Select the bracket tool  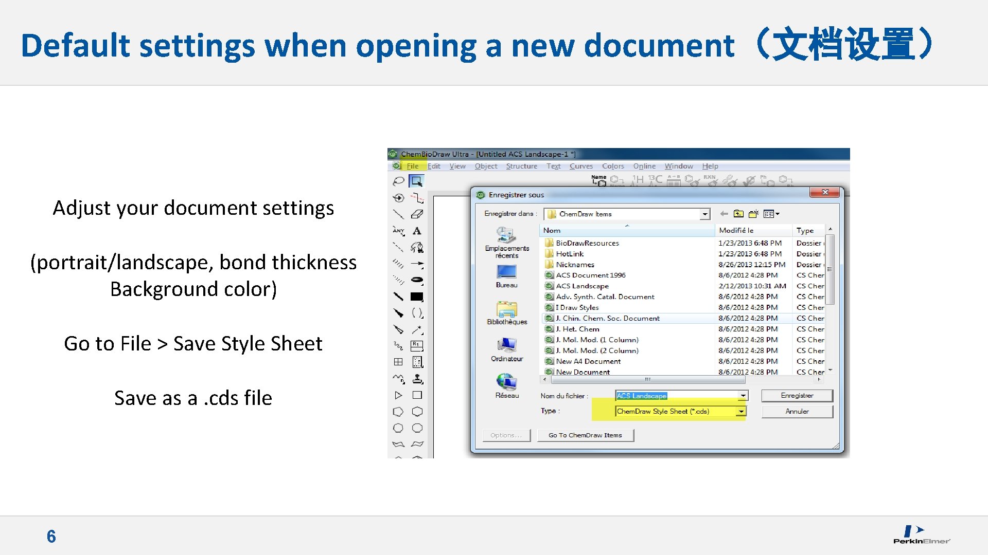pyautogui.click(x=416, y=312)
